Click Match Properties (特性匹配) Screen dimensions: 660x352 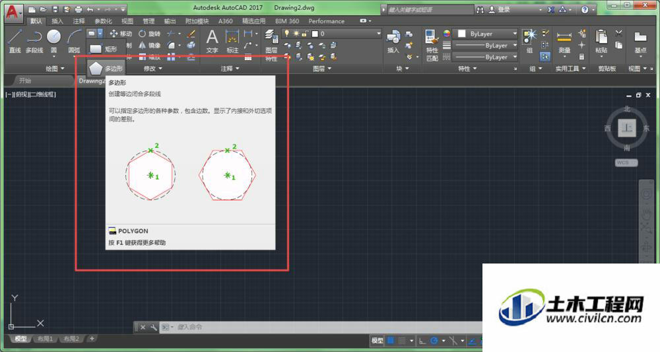click(x=432, y=46)
